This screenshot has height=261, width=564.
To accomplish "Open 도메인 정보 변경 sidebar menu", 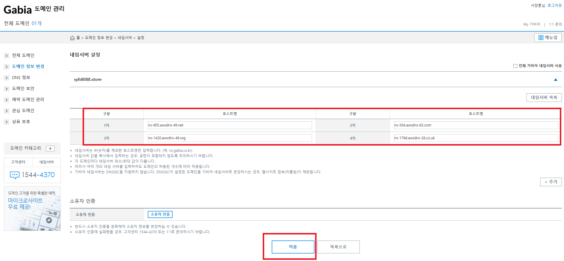I will 28,67.
